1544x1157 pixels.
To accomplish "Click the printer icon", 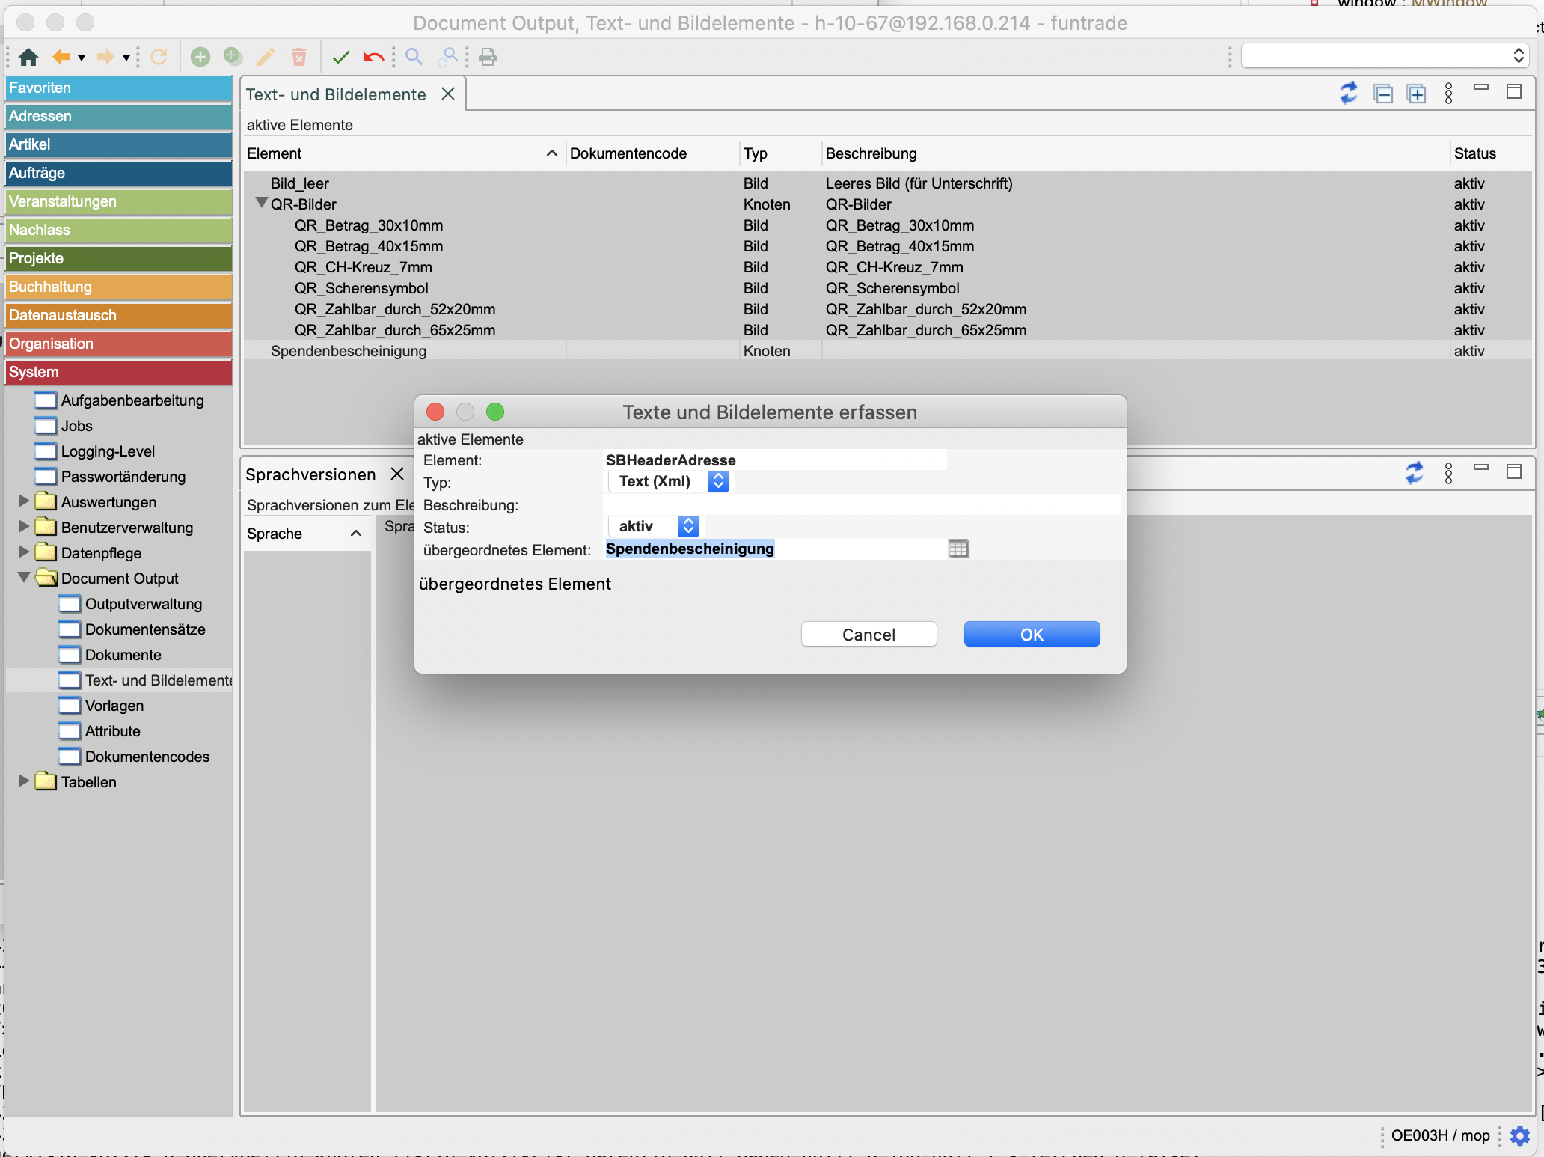I will pos(488,57).
